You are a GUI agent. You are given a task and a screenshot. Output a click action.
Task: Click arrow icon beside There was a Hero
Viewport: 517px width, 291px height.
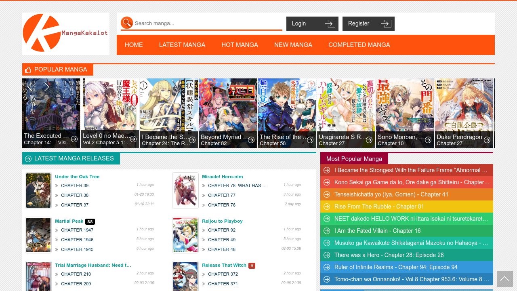[x=327, y=255]
